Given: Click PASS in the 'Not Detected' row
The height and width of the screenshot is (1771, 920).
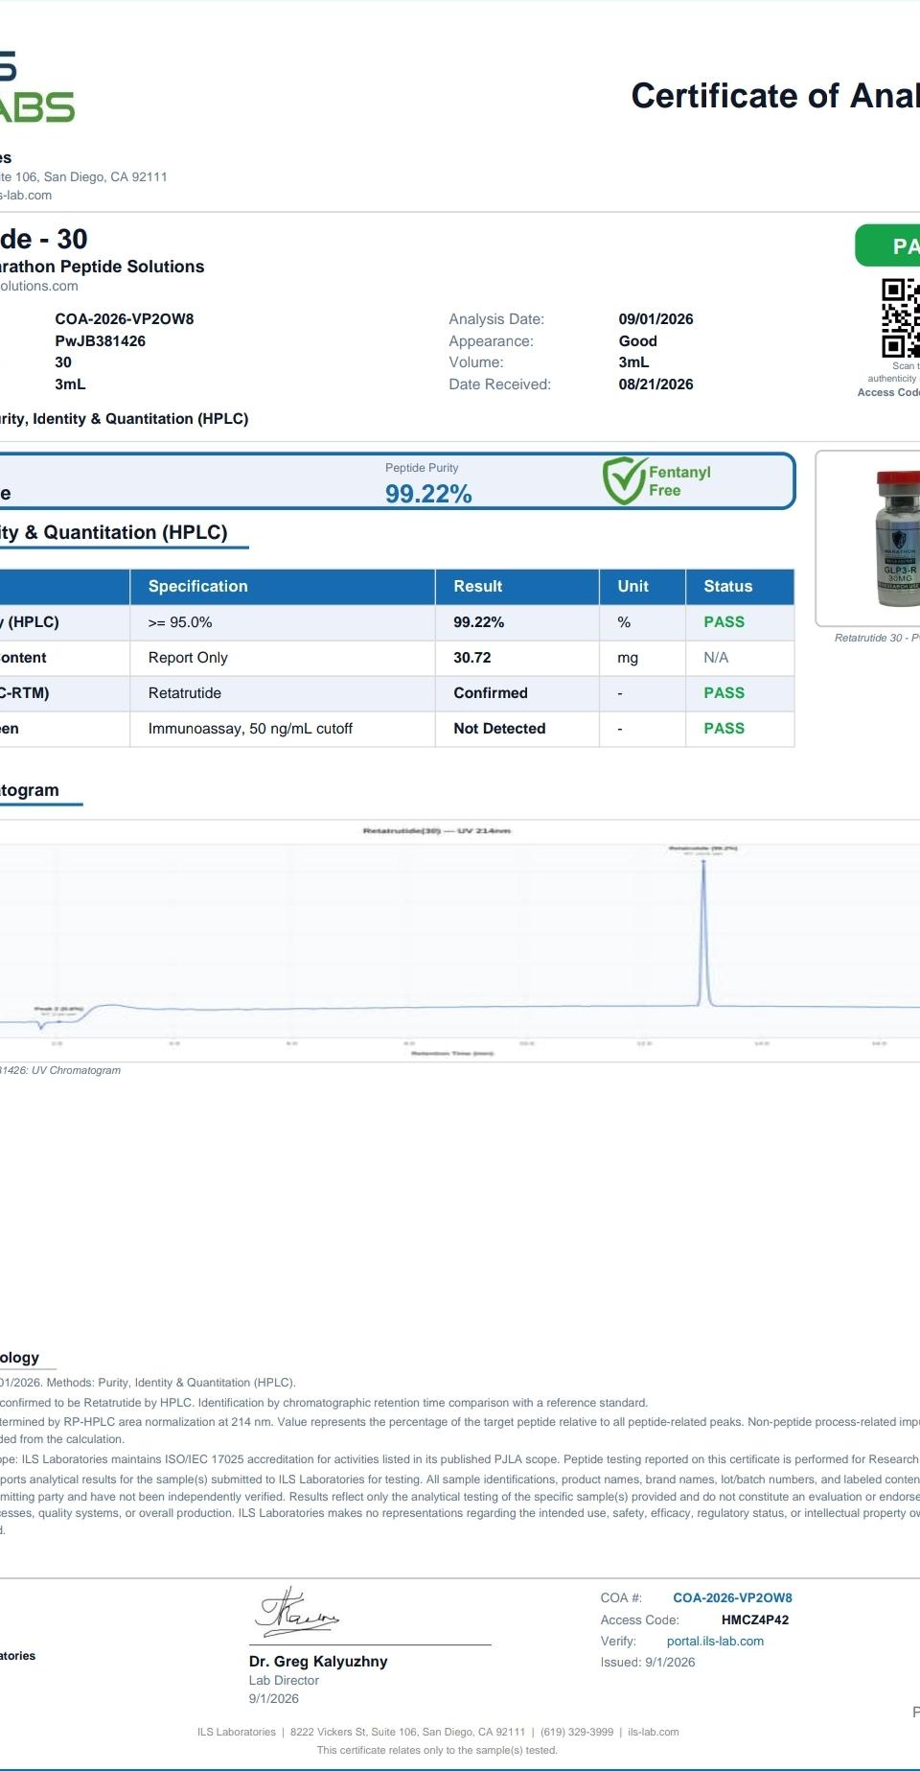Looking at the screenshot, I should click(724, 729).
